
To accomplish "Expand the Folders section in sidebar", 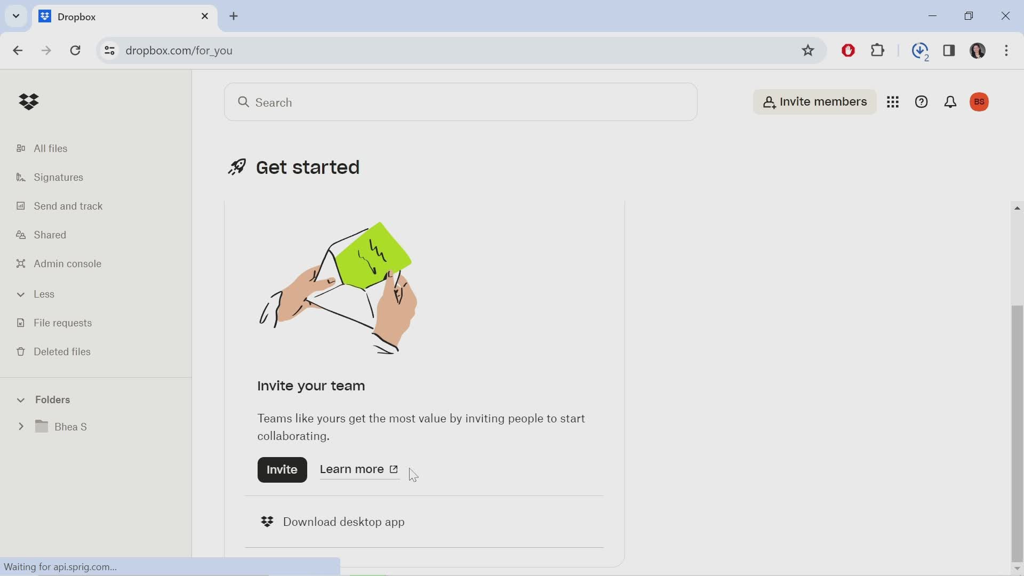I will point(20,399).
